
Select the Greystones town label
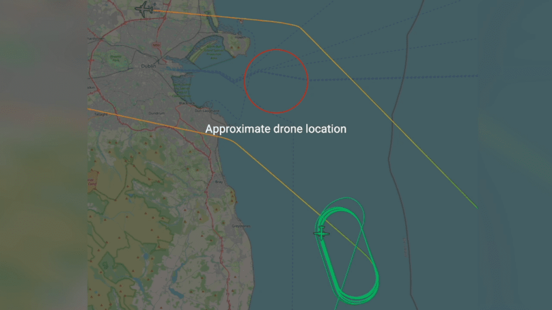pos(241,226)
